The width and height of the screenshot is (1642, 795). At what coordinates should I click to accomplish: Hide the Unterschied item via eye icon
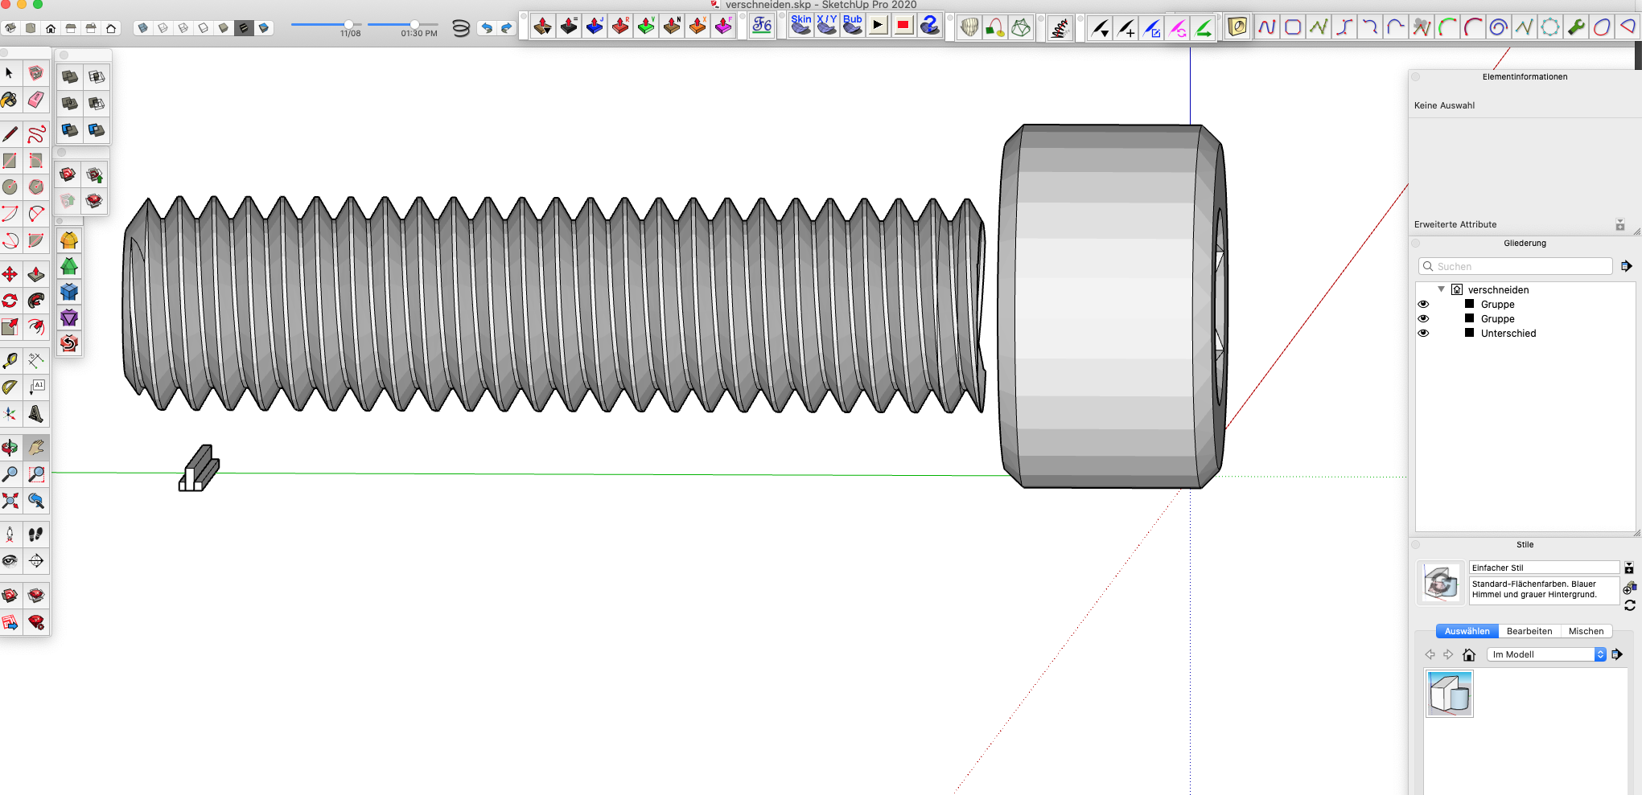pos(1423,334)
